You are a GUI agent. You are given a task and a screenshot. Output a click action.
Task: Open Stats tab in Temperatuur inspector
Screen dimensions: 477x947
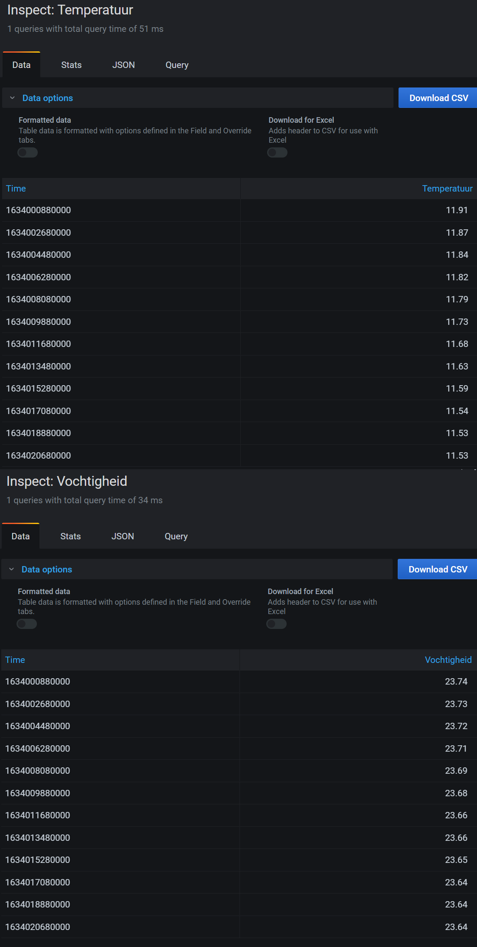(x=71, y=65)
